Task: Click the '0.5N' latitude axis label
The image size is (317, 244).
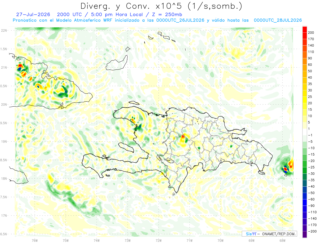Action: pos(4,86)
